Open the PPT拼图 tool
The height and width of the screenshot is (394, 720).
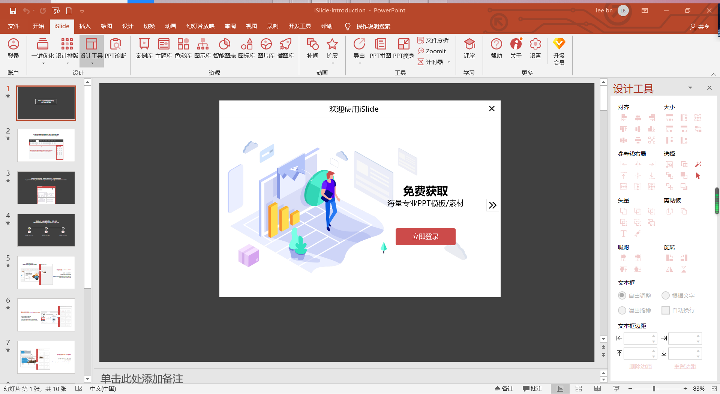(380, 49)
